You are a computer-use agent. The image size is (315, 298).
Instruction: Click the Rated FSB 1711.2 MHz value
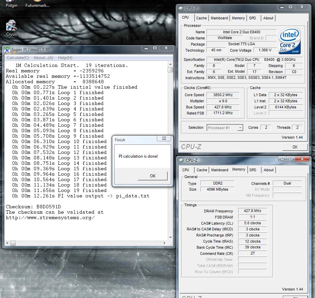223,113
